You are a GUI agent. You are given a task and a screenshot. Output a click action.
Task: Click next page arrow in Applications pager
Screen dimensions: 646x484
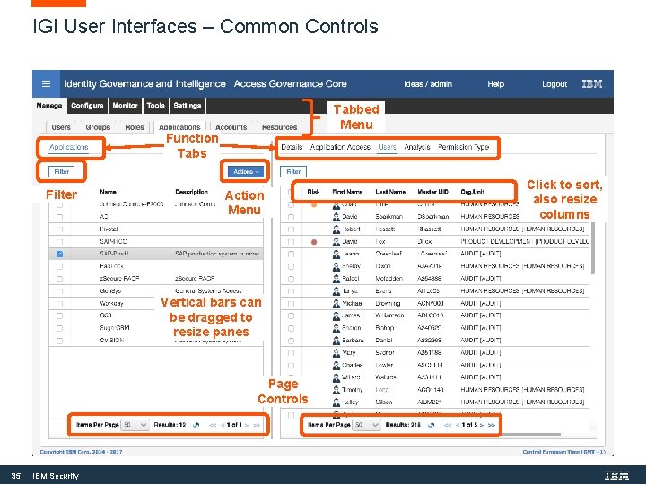click(x=247, y=425)
